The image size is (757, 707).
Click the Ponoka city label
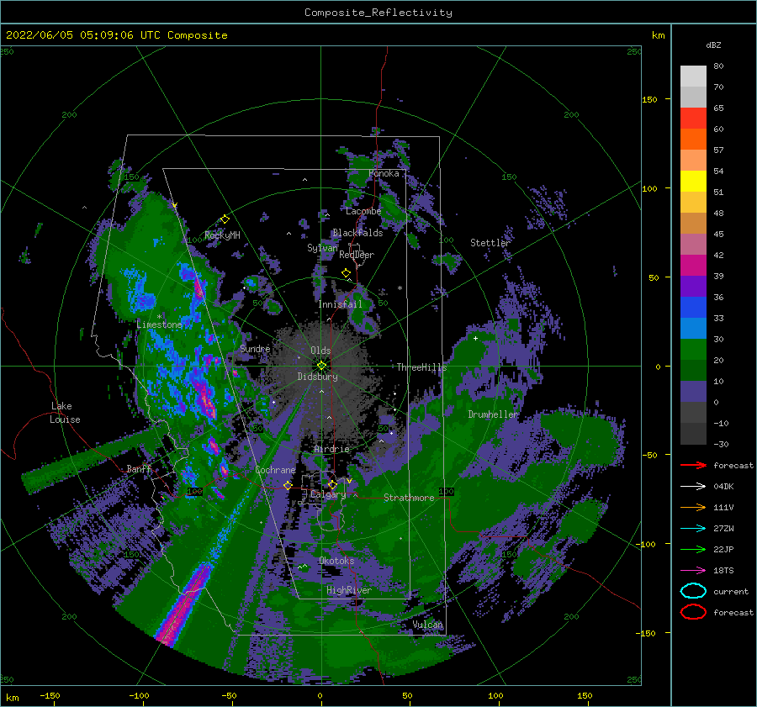click(x=384, y=173)
